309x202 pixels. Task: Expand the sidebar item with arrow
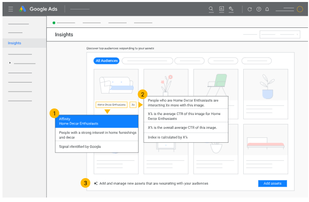[10, 63]
